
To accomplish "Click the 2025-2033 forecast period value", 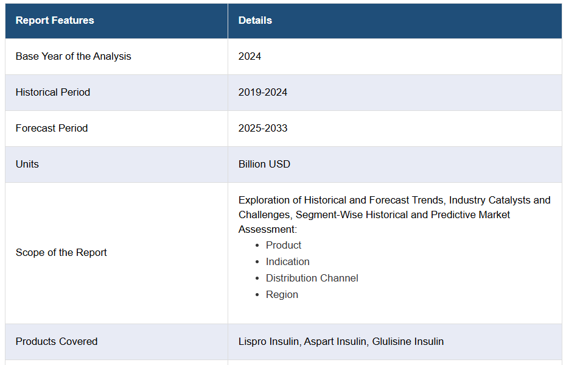I will click(263, 129).
